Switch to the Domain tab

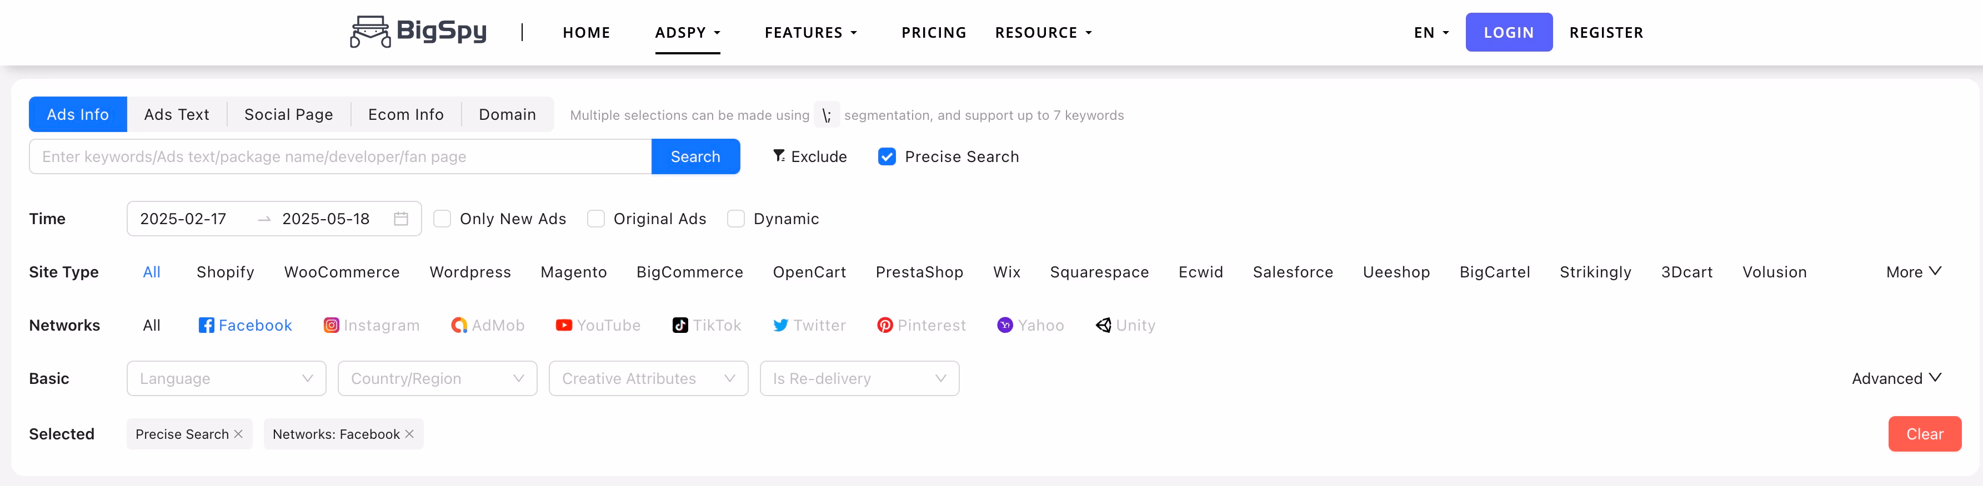(x=507, y=115)
